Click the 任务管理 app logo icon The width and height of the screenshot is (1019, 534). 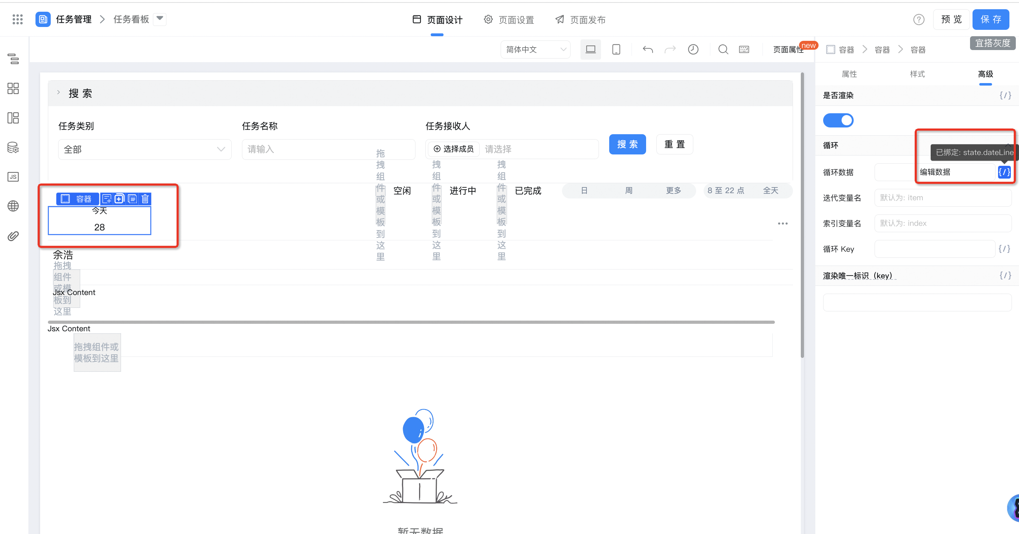pyautogui.click(x=43, y=19)
